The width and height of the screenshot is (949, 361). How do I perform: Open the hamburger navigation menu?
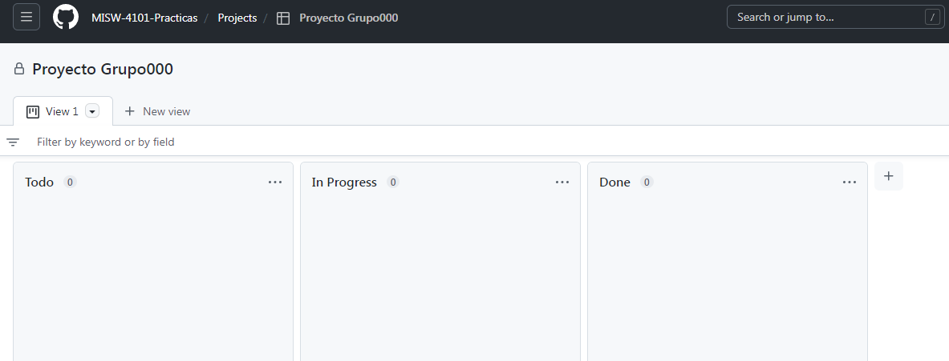[x=26, y=17]
